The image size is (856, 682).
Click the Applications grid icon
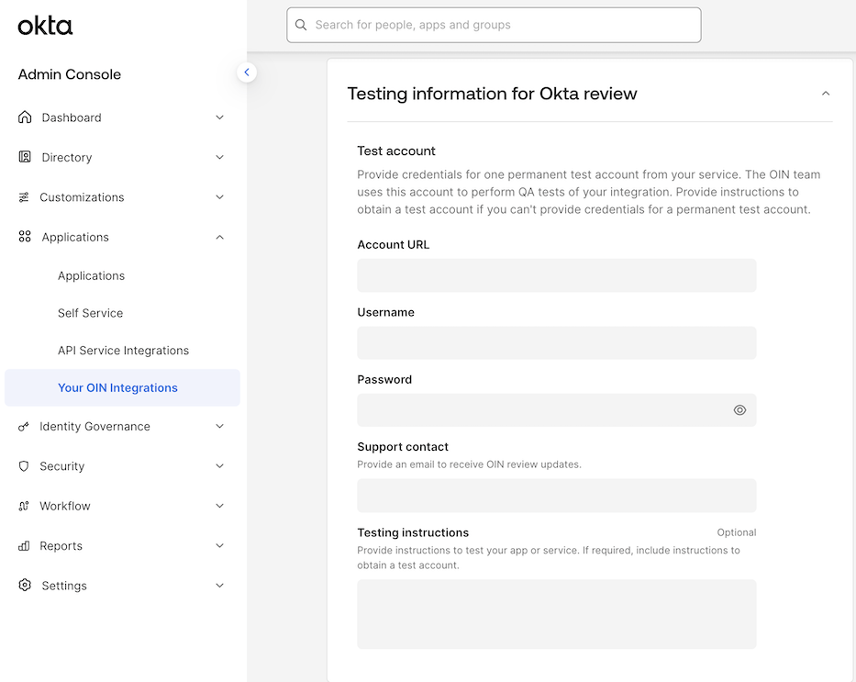[x=25, y=237]
